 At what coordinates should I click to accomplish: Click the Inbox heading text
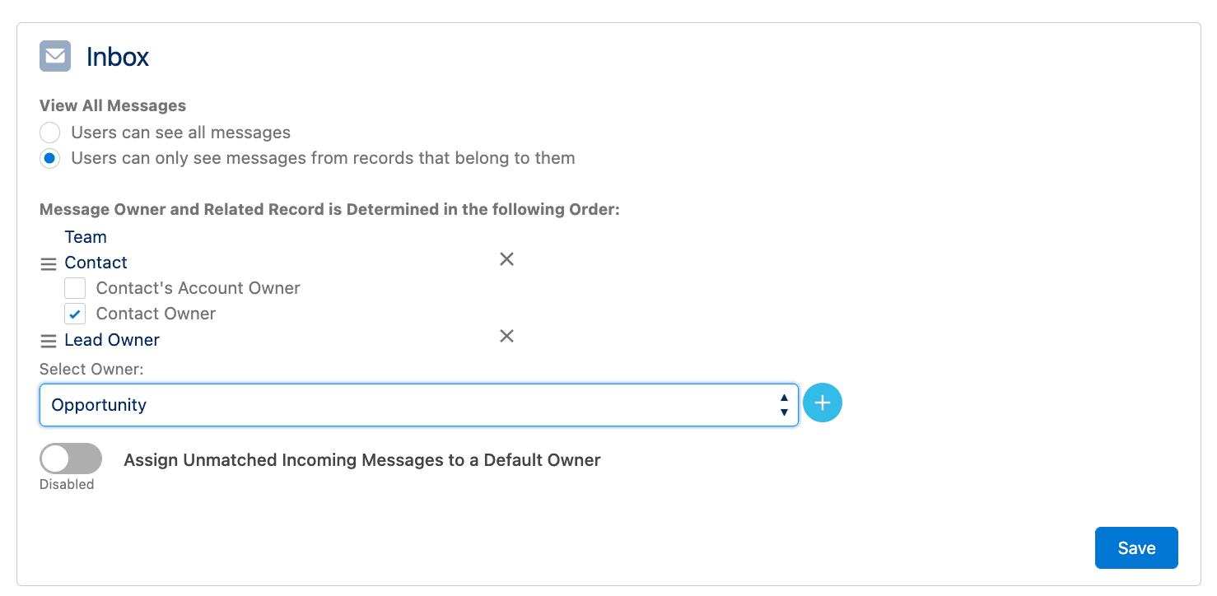[x=118, y=57]
